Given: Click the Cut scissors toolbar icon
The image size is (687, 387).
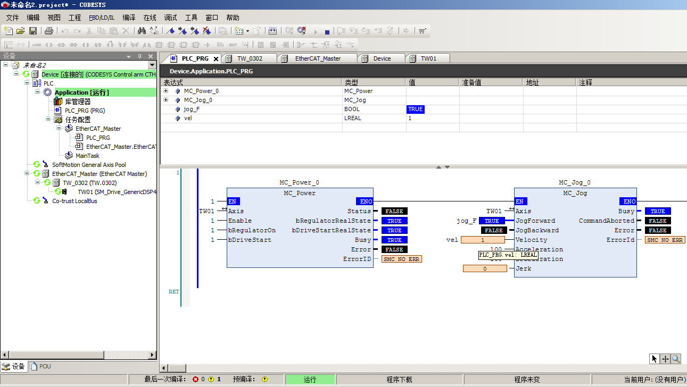Looking at the screenshot, I should click(x=89, y=31).
